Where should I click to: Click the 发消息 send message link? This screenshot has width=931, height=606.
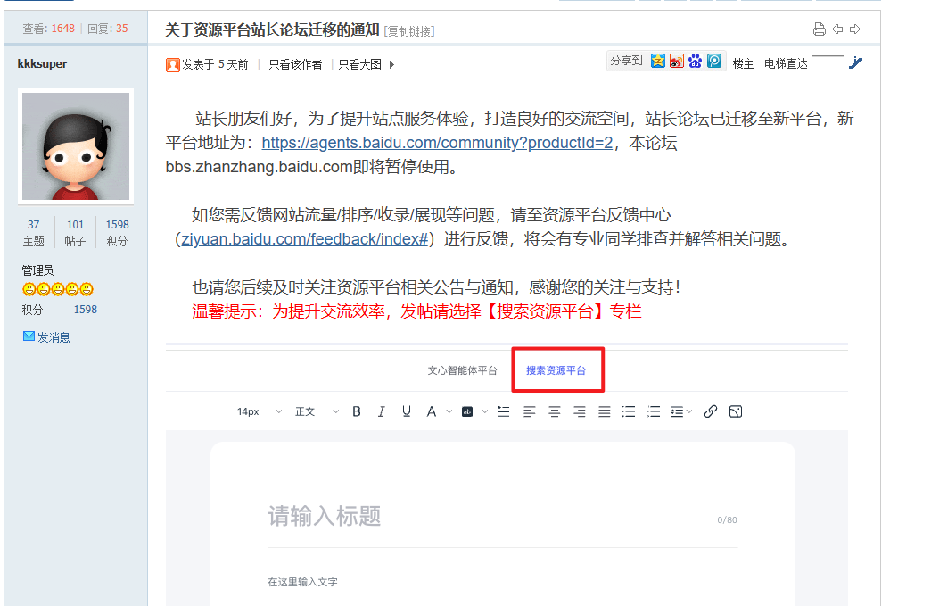coord(54,337)
